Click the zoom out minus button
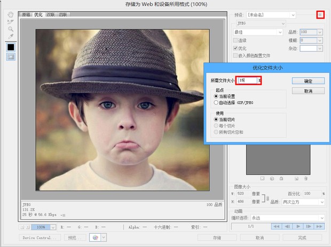331x247 pixels. [x=22, y=227]
